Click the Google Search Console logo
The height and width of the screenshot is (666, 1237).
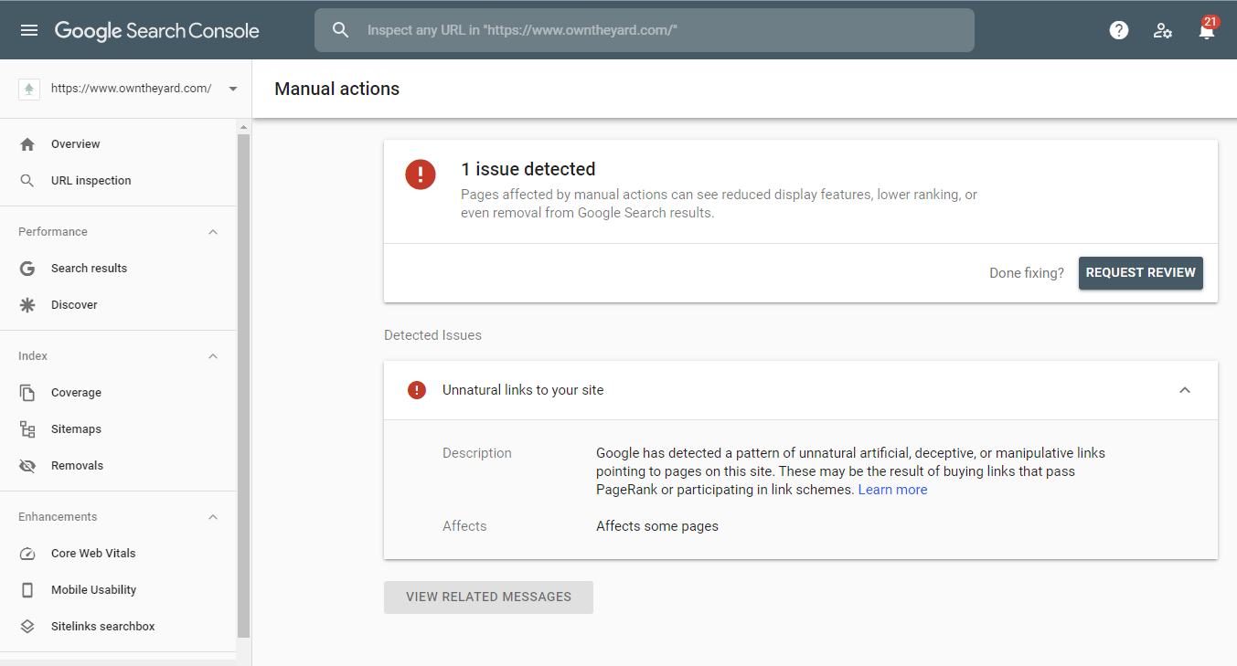pyautogui.click(x=157, y=30)
